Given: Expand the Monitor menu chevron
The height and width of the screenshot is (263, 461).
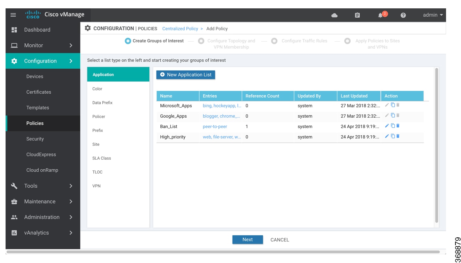Looking at the screenshot, I should [x=71, y=45].
